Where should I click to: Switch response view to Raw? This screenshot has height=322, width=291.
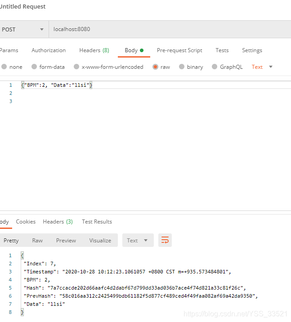tap(37, 240)
